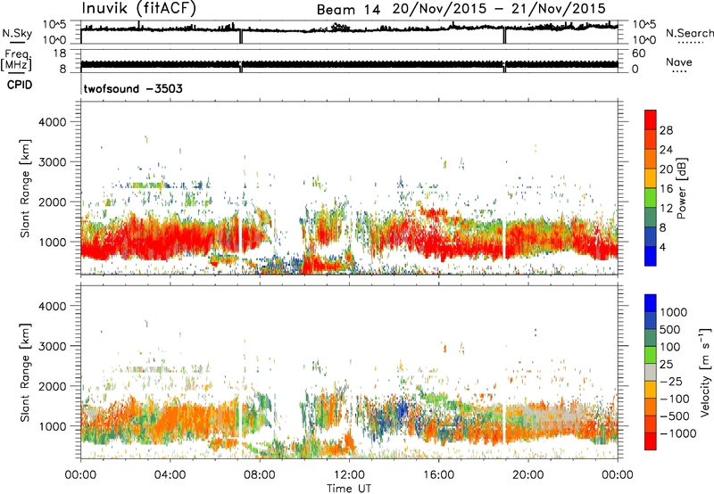Click the Velocity color bar gray segment between 25 and -25
The height and width of the screenshot is (494, 714).
click(651, 372)
